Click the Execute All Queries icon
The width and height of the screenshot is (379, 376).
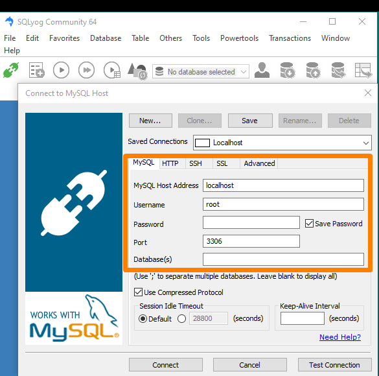(x=86, y=71)
